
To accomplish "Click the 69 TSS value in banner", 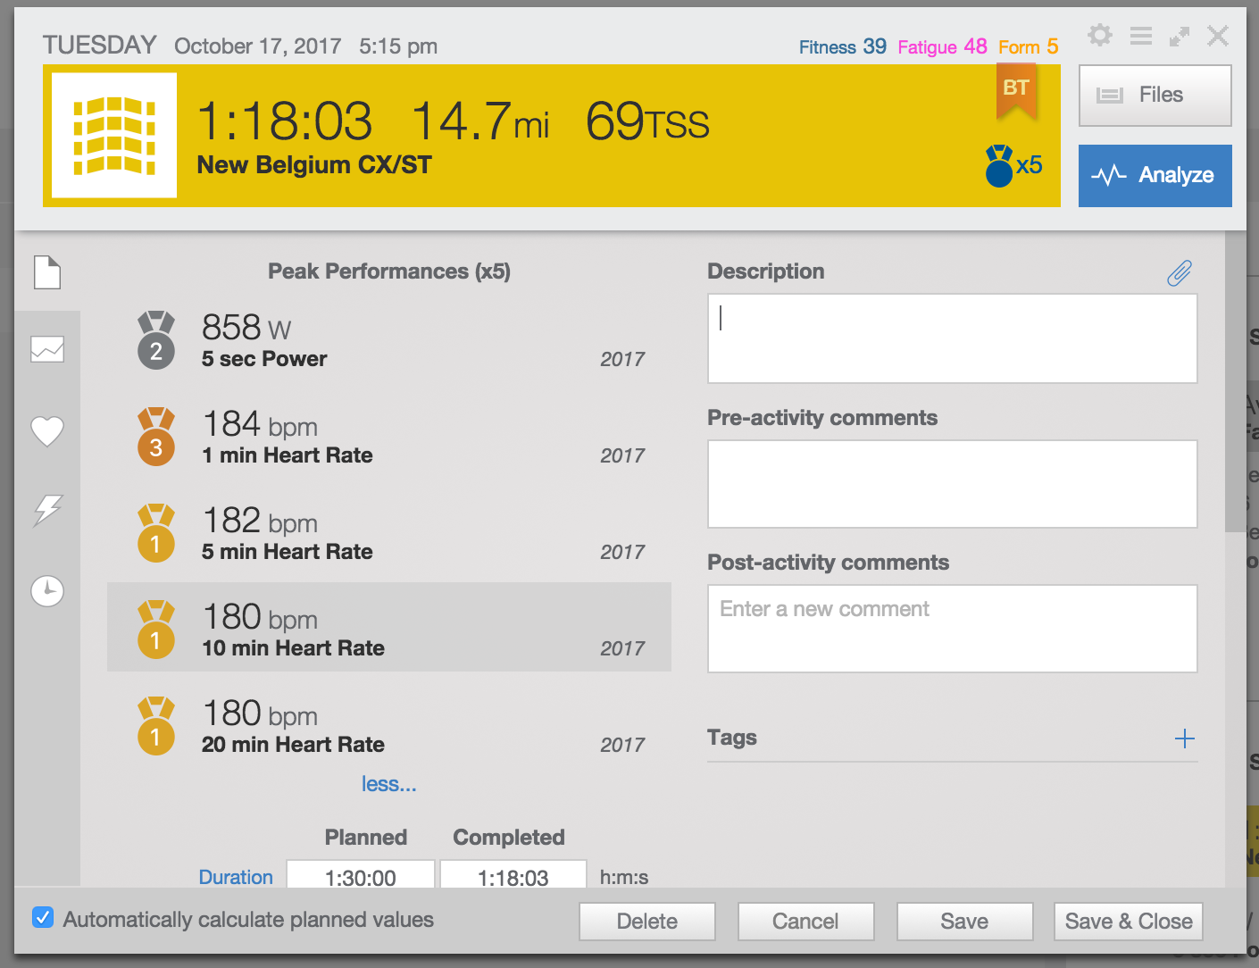I will coord(647,121).
